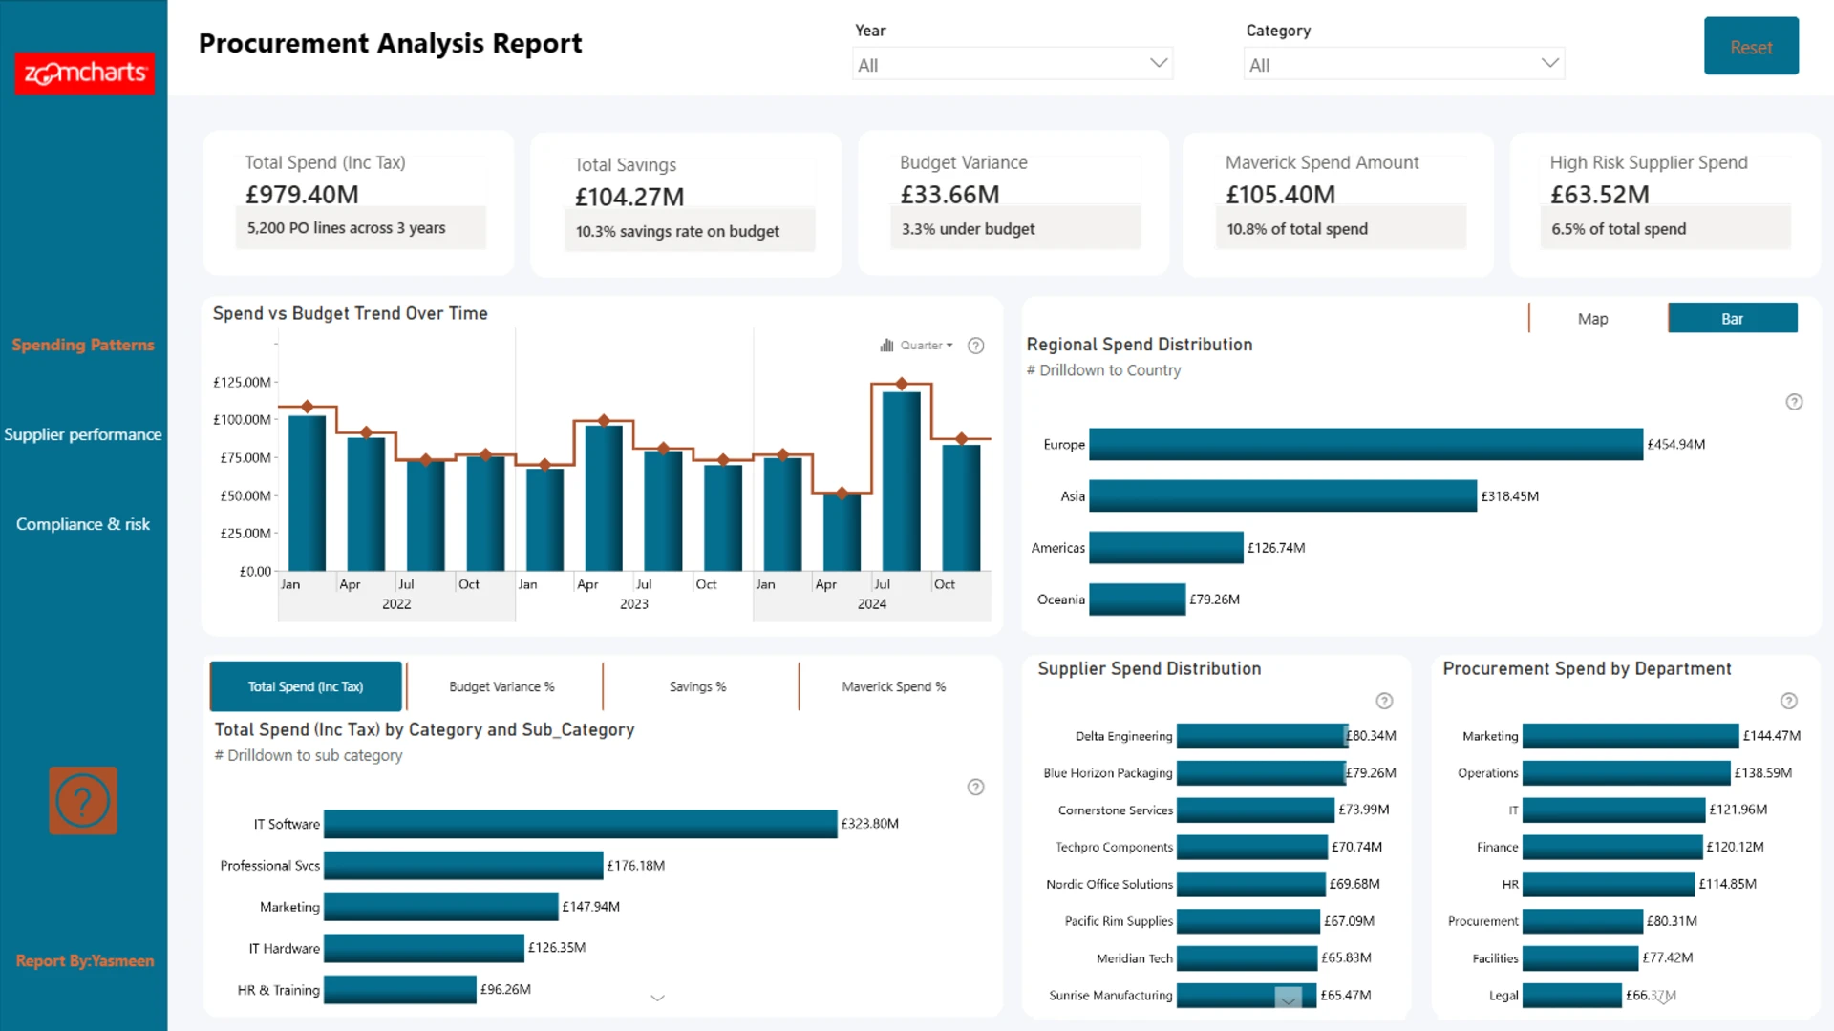1834x1031 pixels.
Task: Click the 2022 year label on the time axis
Action: (396, 604)
